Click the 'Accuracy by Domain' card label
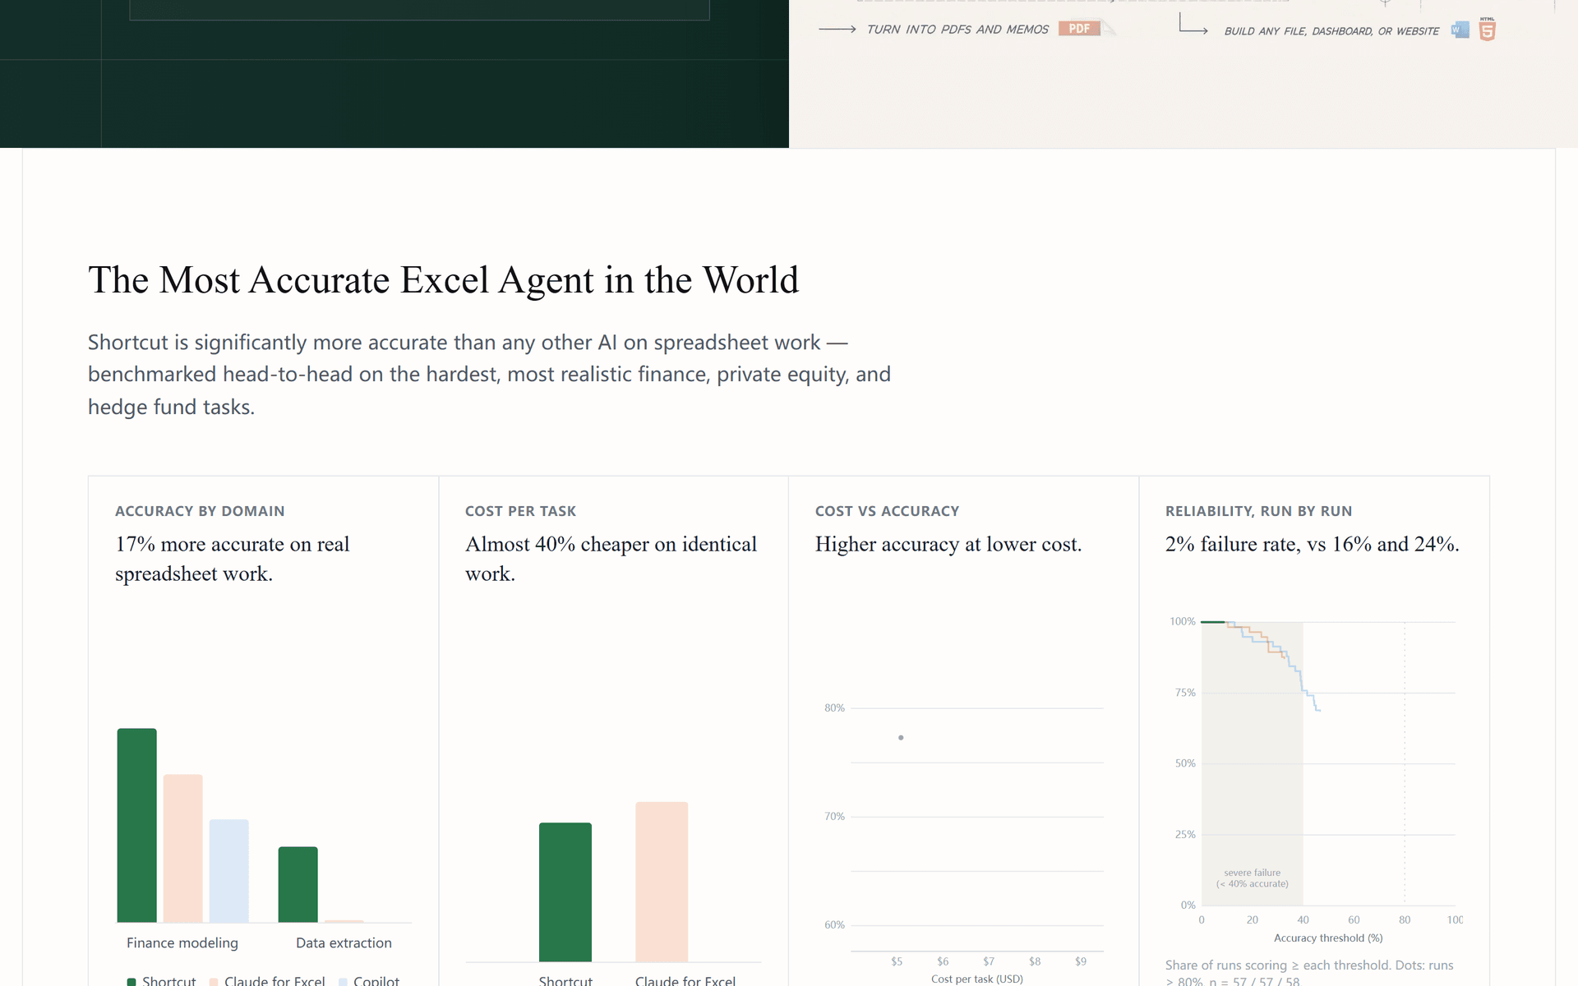1578x986 pixels. tap(200, 511)
